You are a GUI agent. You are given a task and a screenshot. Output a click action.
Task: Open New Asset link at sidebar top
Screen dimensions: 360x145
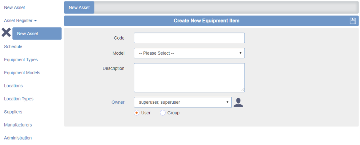point(15,8)
